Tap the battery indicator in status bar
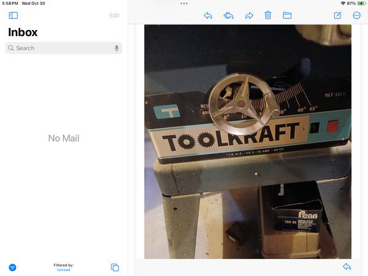 coord(361,3)
